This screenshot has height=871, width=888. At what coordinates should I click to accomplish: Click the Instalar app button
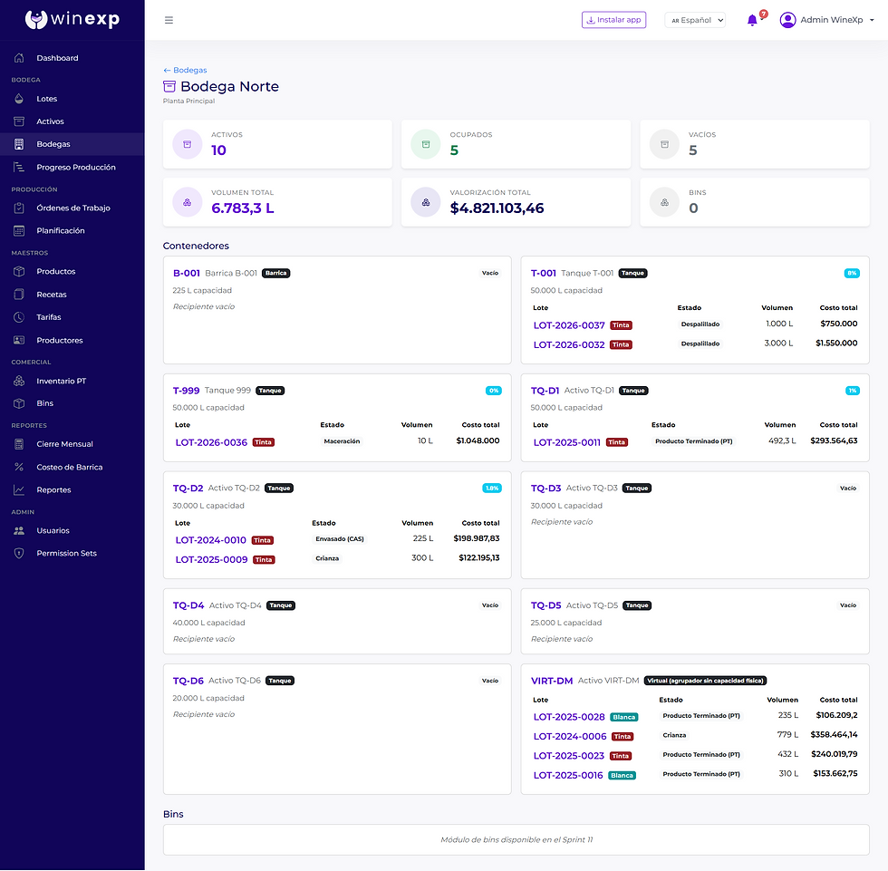point(614,20)
